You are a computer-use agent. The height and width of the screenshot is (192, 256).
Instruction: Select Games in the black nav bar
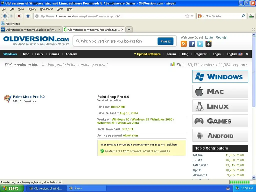pos(54,54)
